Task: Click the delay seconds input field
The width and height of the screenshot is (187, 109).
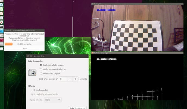Action: (63, 79)
